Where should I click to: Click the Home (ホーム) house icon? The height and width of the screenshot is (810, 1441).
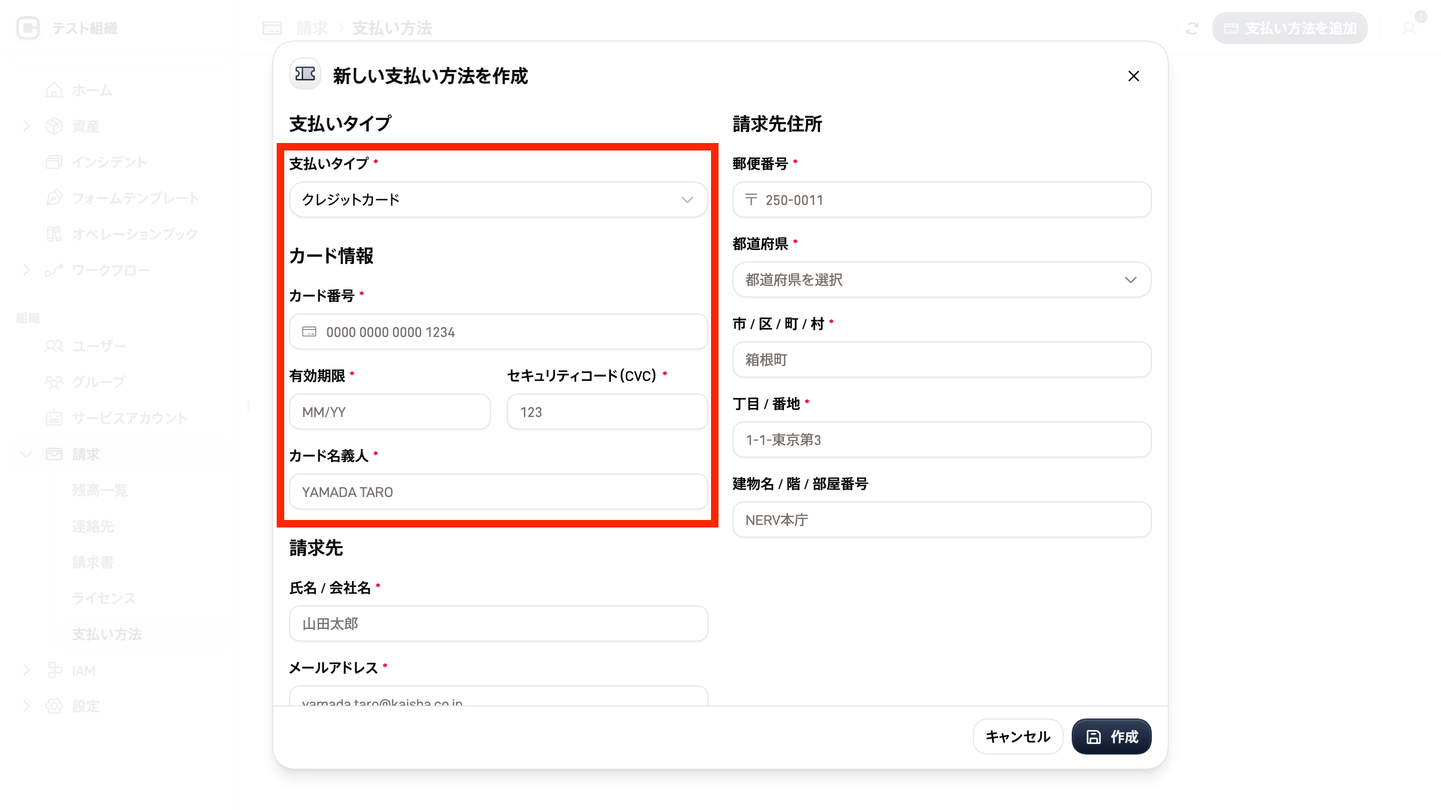pyautogui.click(x=54, y=90)
